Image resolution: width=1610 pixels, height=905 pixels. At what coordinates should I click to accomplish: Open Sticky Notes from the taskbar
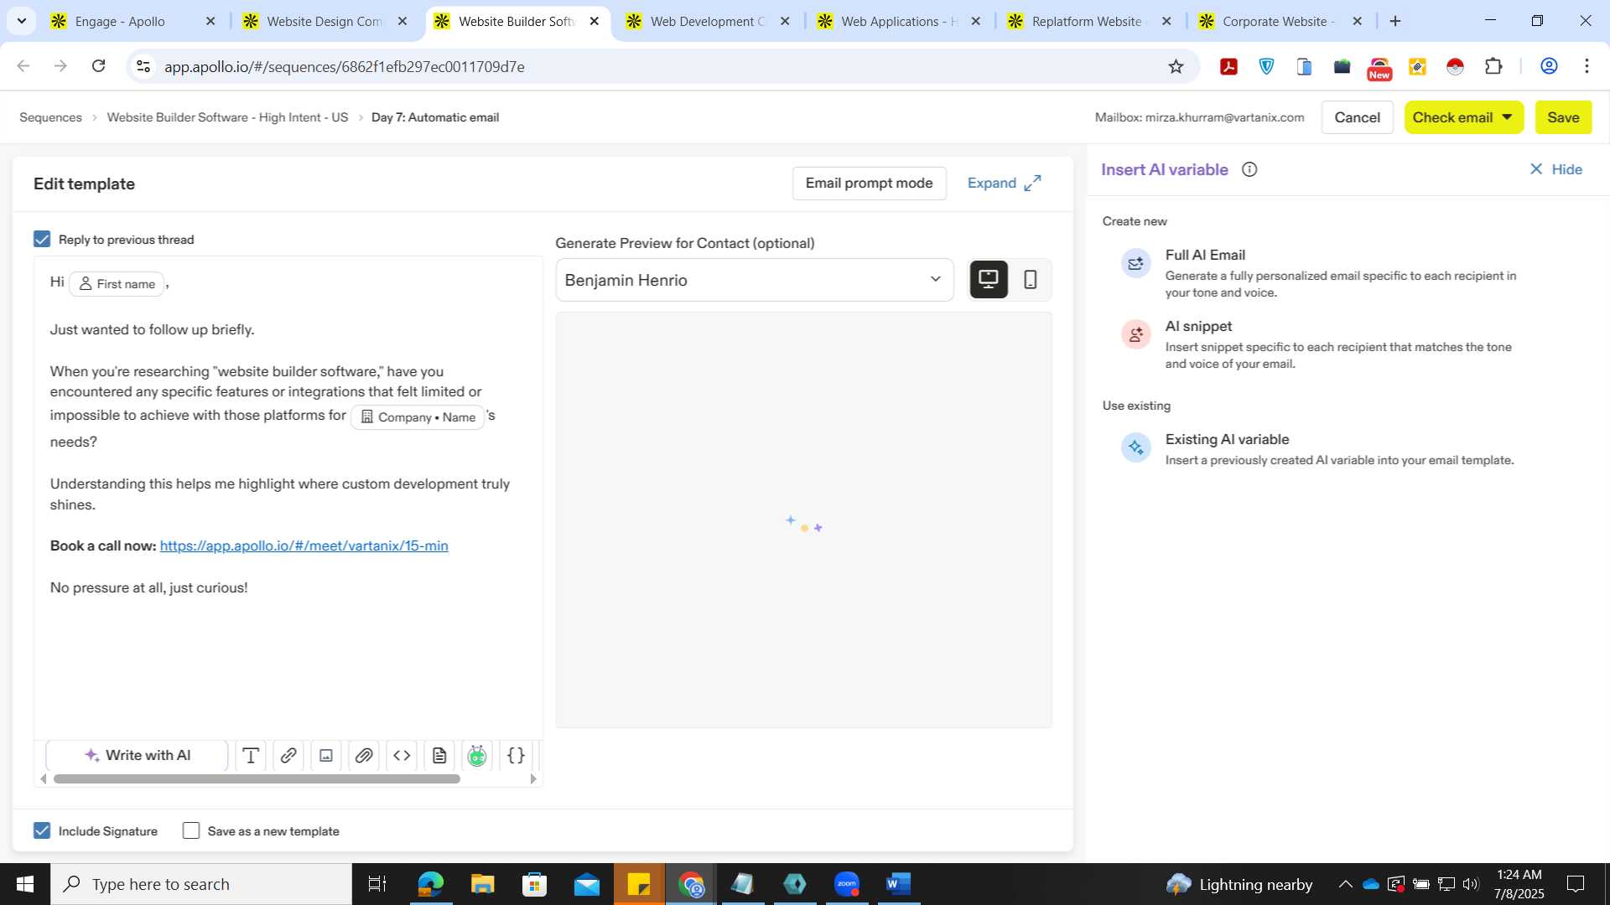(639, 884)
